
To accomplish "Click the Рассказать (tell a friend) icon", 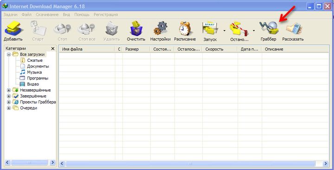I will coord(293,31).
